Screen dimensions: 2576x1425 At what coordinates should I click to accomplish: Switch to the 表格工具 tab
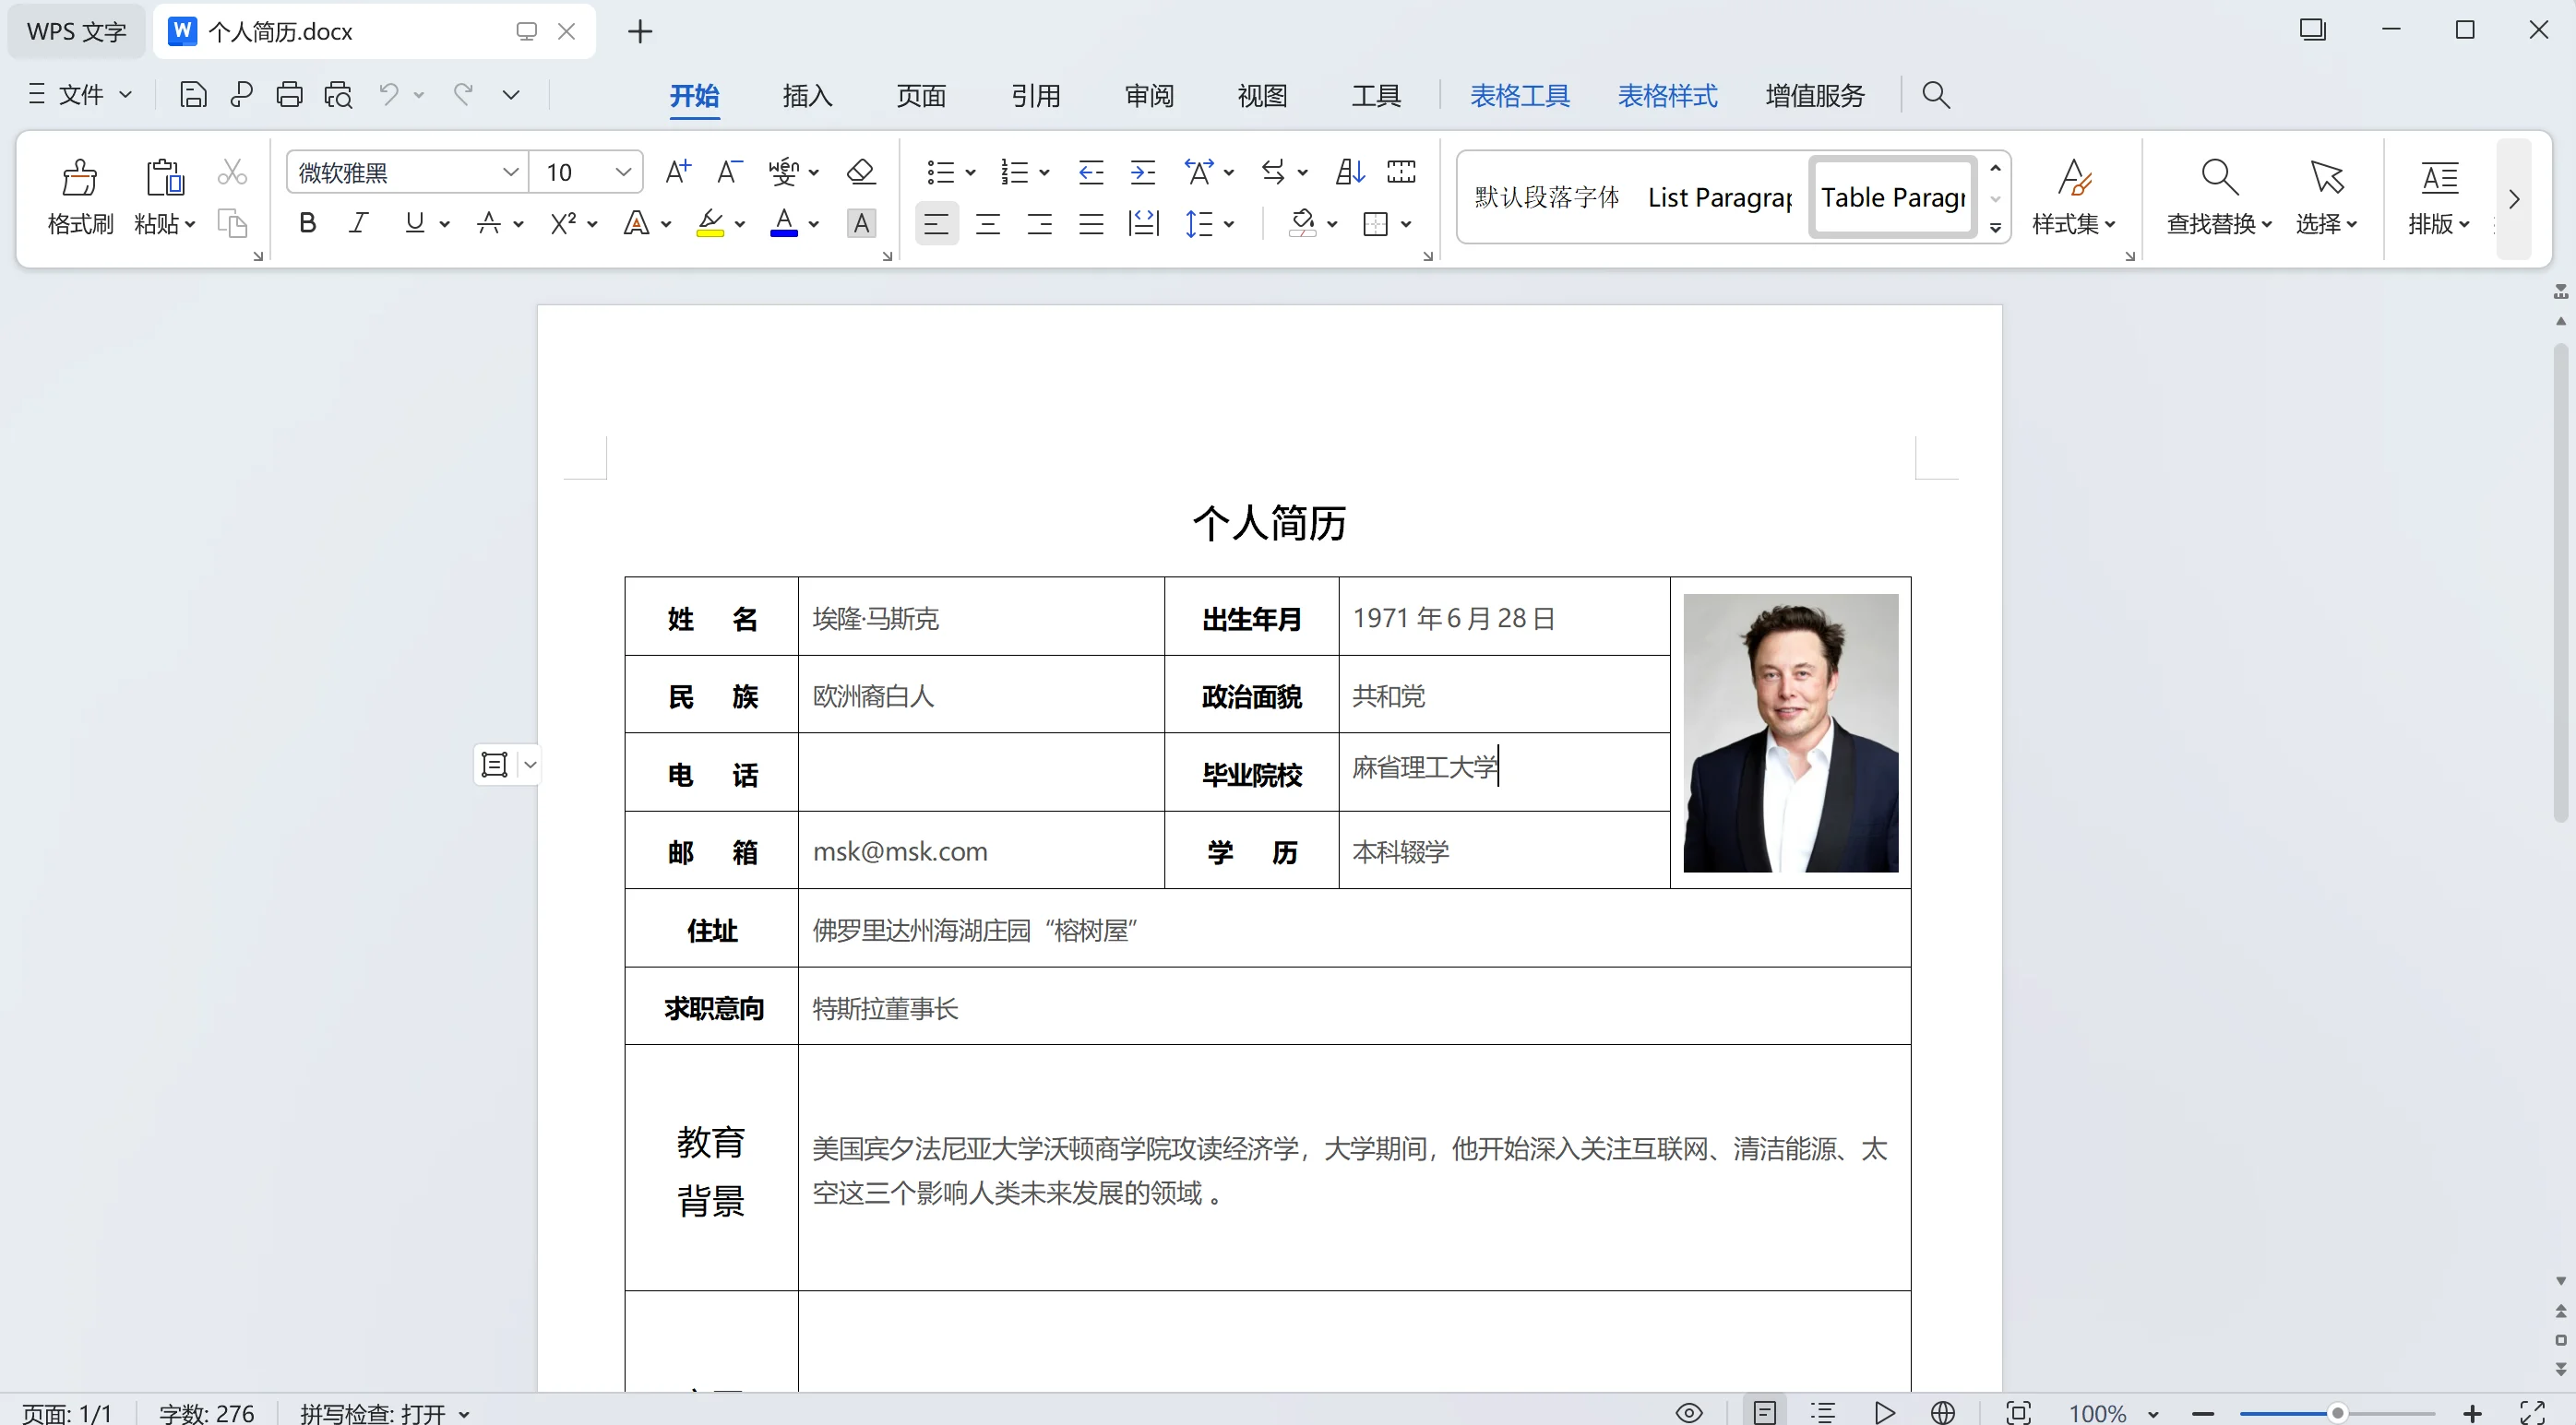click(x=1520, y=95)
